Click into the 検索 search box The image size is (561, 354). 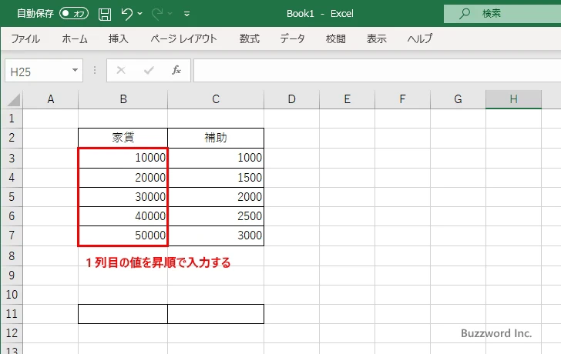(x=502, y=14)
